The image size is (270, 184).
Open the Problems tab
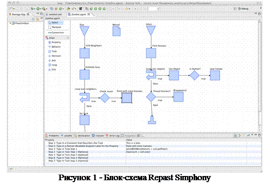pyautogui.click(x=52, y=136)
